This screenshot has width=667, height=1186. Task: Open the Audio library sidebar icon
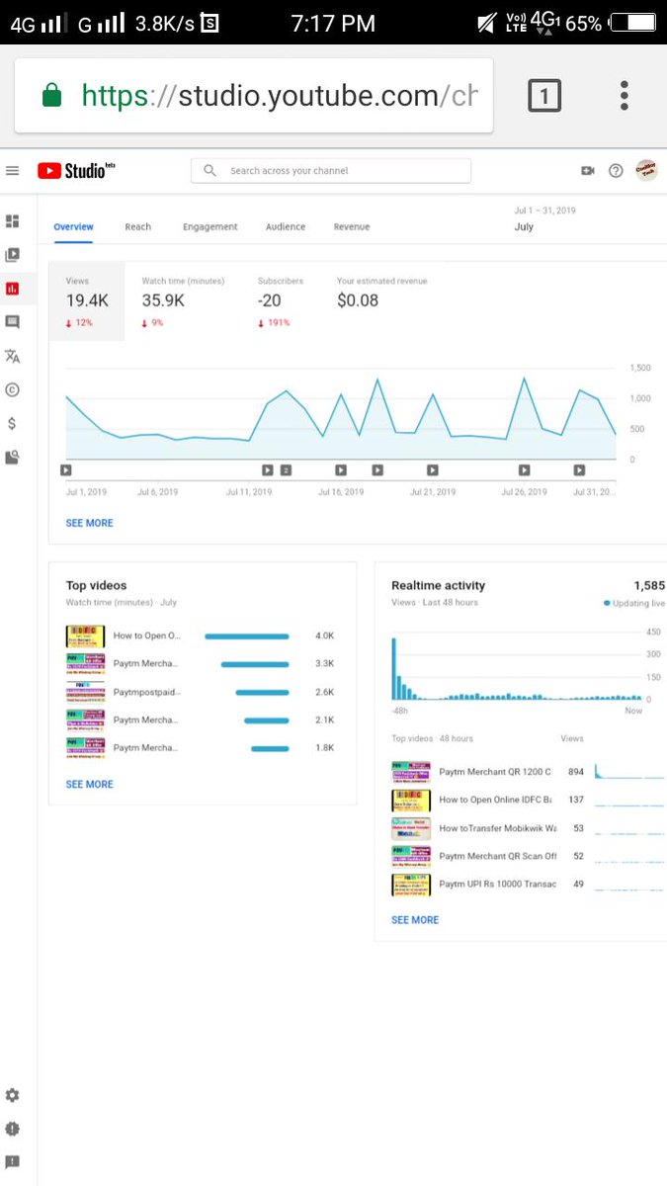12,457
